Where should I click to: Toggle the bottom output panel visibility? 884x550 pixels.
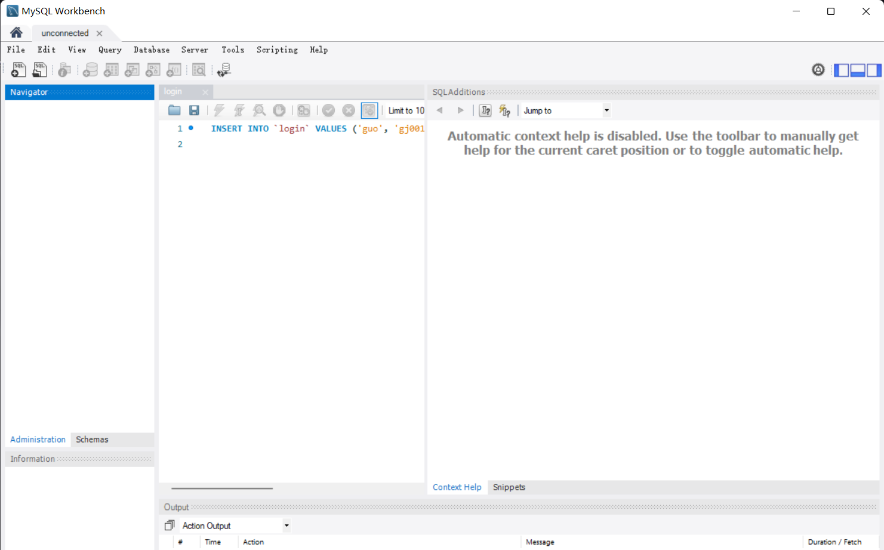(858, 70)
